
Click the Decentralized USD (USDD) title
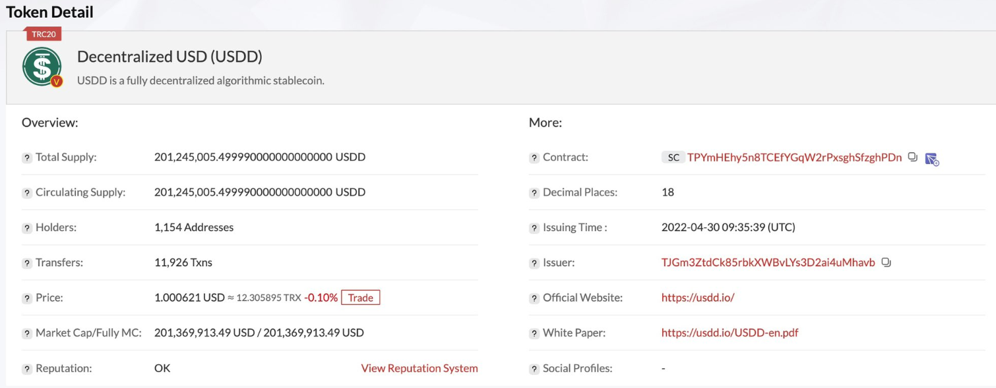coord(170,57)
